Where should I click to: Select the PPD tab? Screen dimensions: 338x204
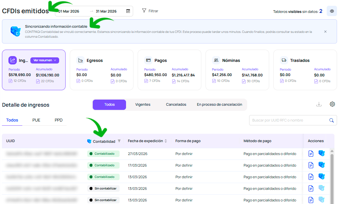pyautogui.click(x=58, y=120)
